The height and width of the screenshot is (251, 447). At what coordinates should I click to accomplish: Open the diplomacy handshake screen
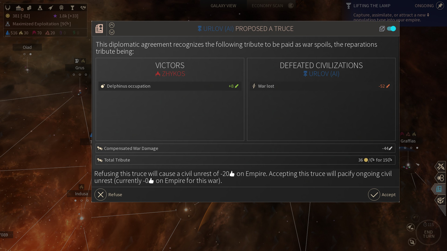pyautogui.click(x=83, y=7)
